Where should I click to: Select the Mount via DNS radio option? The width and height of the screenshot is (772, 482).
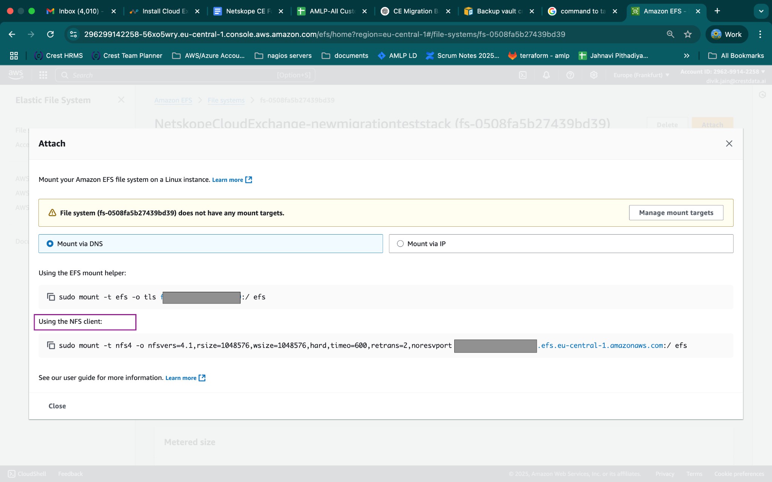click(x=50, y=244)
